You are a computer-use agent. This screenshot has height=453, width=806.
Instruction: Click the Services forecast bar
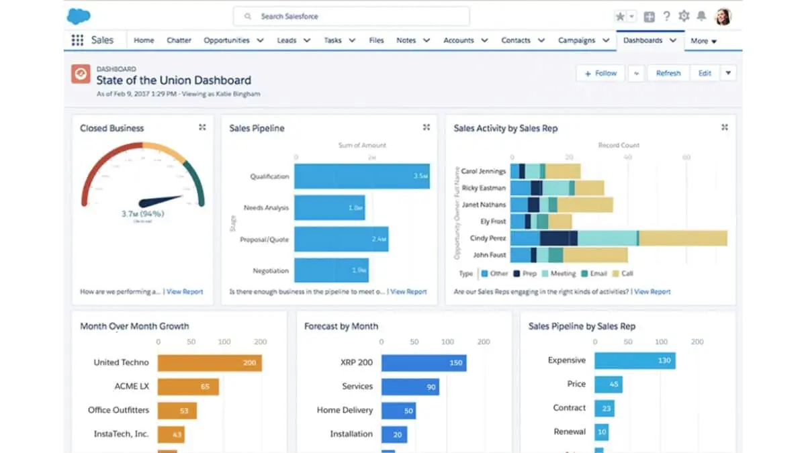pos(410,387)
